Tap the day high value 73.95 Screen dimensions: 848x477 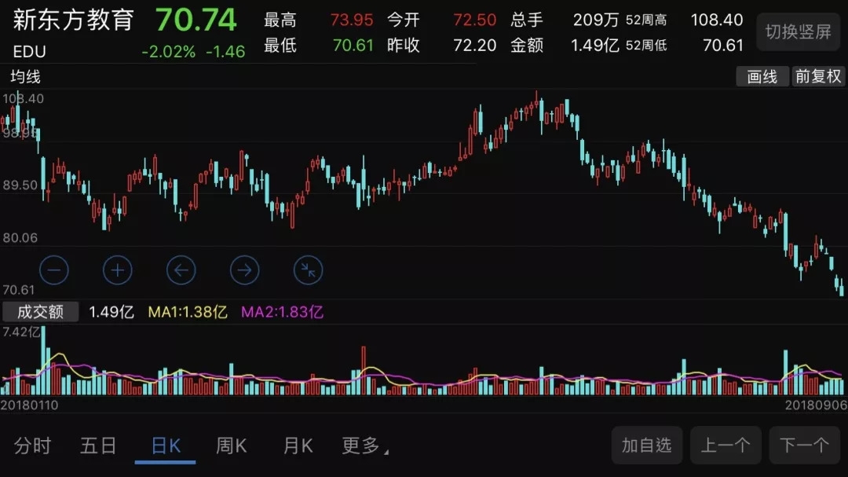coord(352,20)
